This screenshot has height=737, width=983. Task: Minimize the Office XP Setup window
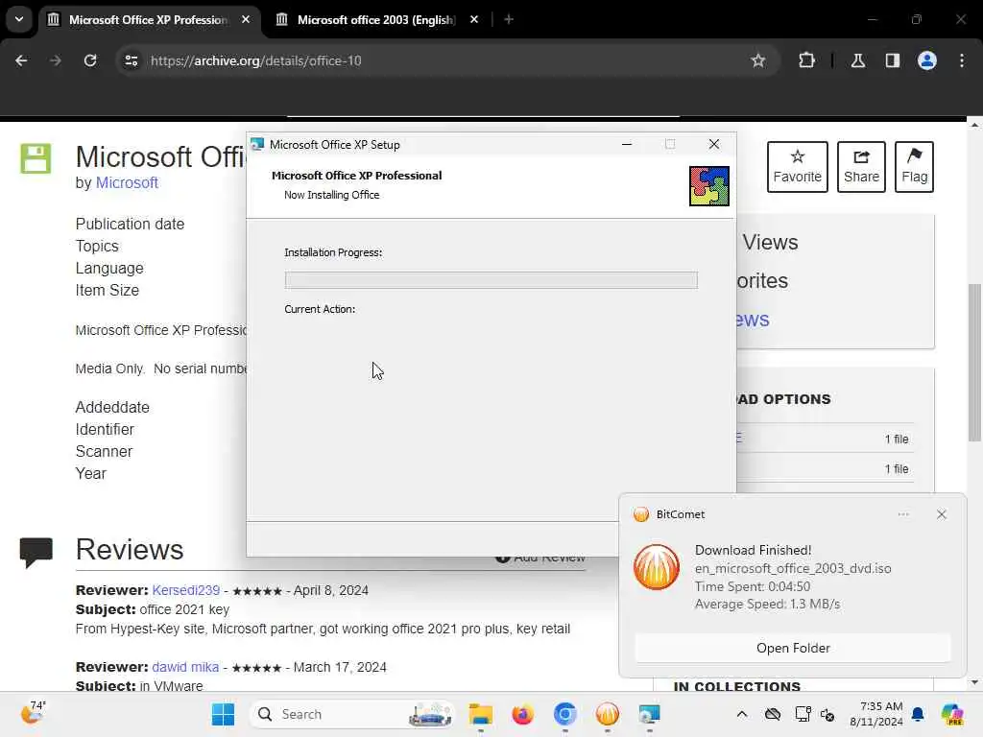coord(626,144)
